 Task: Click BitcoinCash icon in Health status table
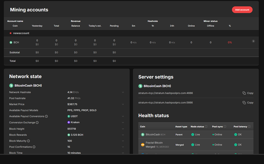click(x=142, y=135)
